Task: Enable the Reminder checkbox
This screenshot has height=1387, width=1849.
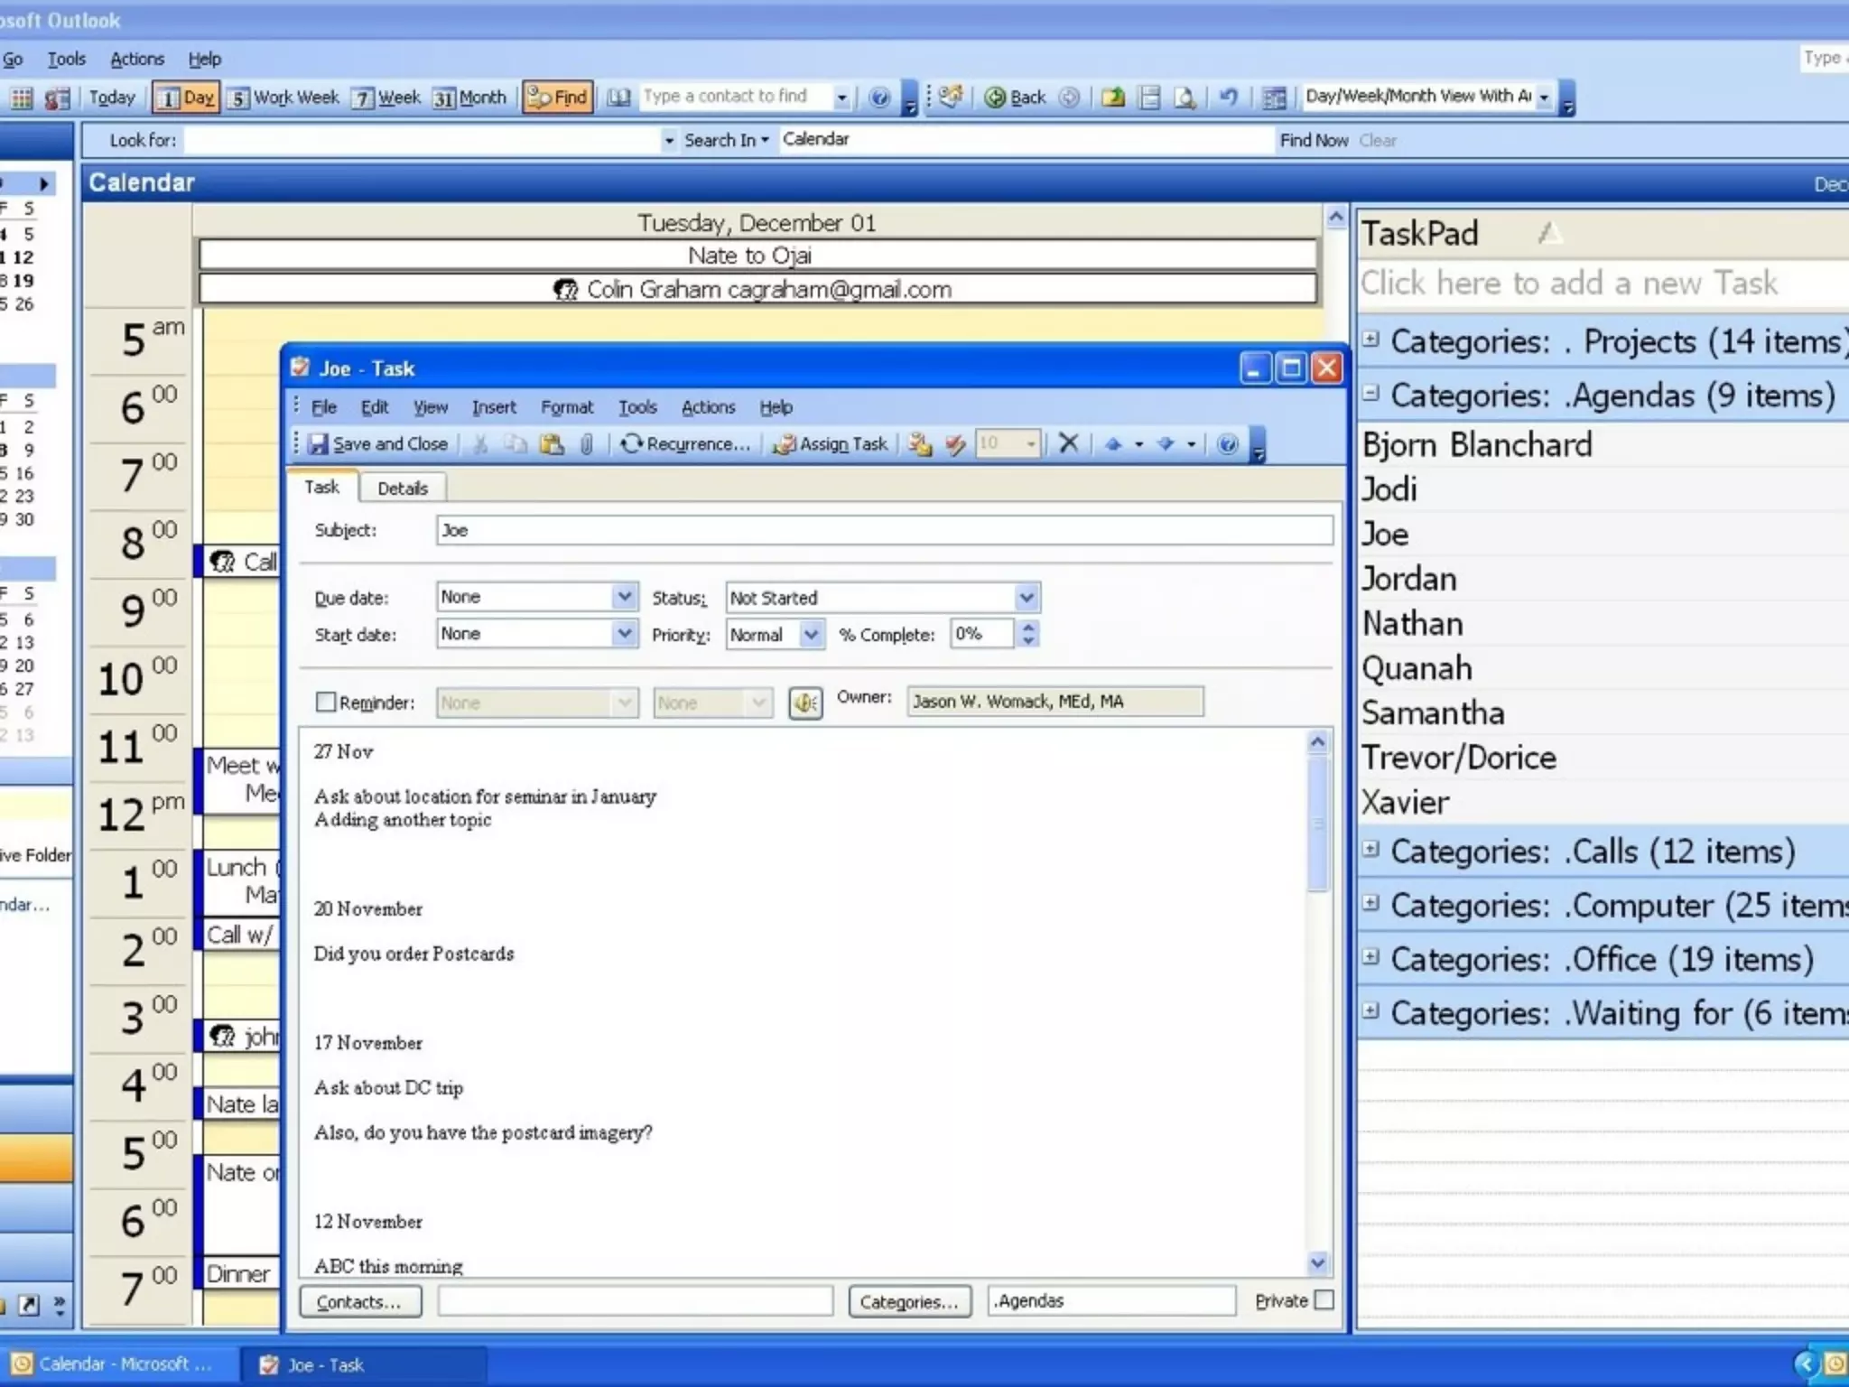Action: click(x=326, y=702)
